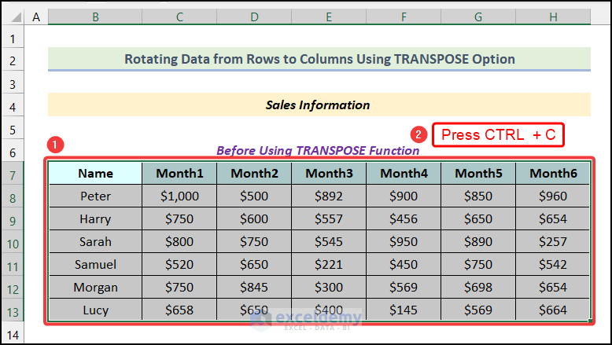
Task: Click the Select All corner triangle
Action: coord(13,16)
